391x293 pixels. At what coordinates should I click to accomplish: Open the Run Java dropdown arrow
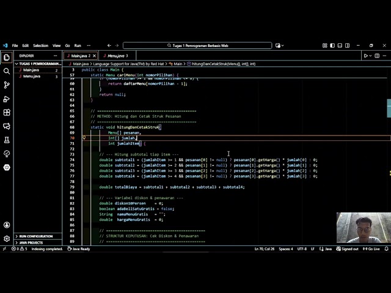pyautogui.click(x=371, y=56)
